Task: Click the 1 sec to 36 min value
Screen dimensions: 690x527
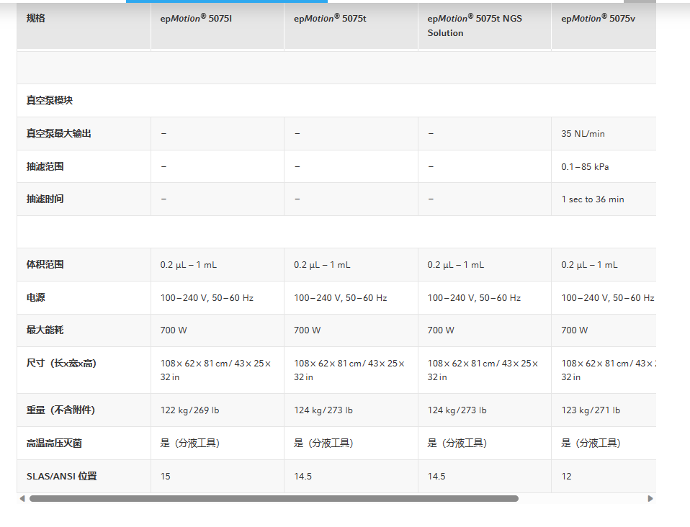Action: [592, 199]
